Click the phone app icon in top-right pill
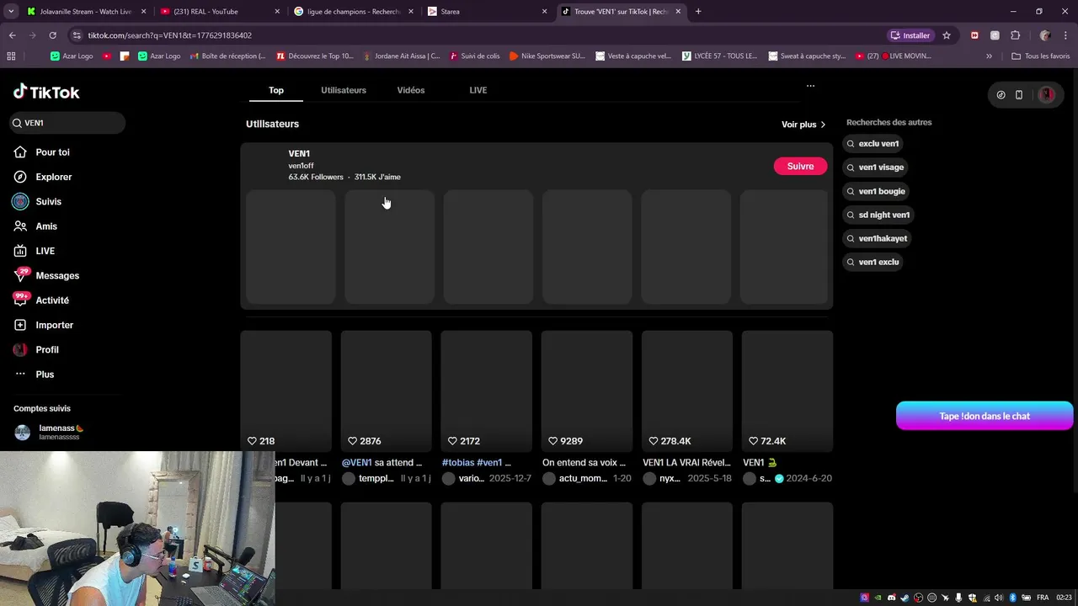 click(1019, 95)
